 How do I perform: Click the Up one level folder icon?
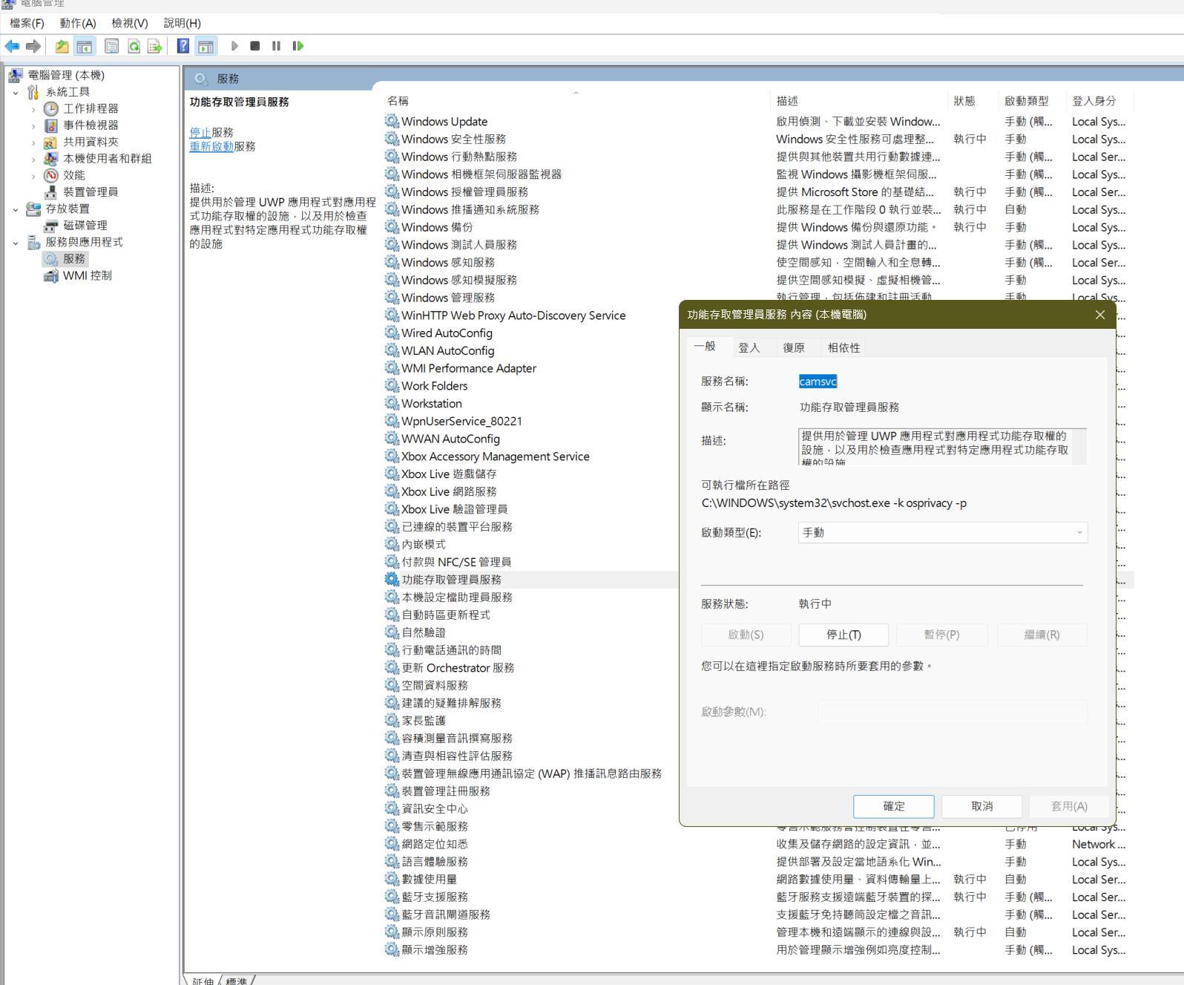coord(62,46)
